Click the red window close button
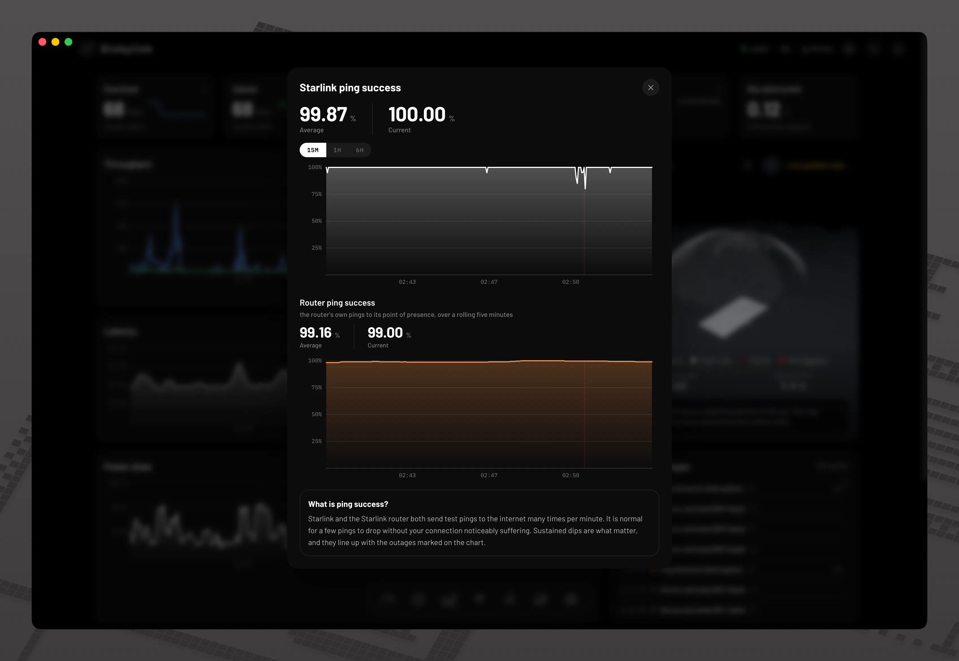This screenshot has width=959, height=661. [x=42, y=42]
